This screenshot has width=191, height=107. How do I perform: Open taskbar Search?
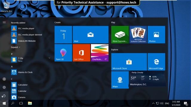[x=13, y=103]
